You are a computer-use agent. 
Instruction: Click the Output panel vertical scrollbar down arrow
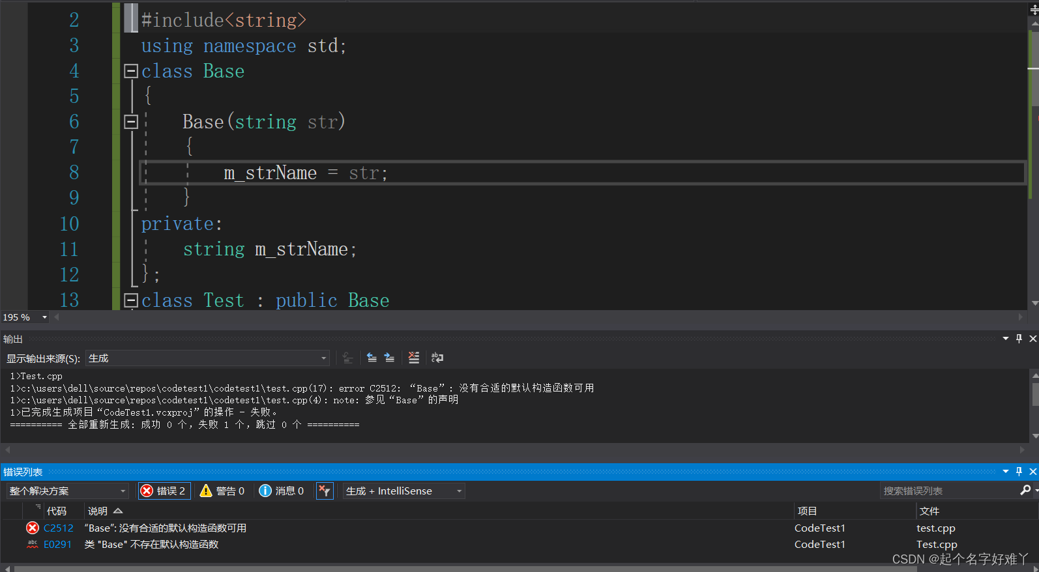(x=1034, y=436)
